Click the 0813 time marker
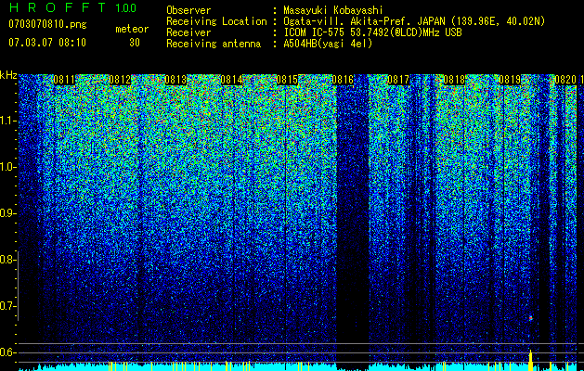This screenshot has height=371, width=584. [175, 80]
